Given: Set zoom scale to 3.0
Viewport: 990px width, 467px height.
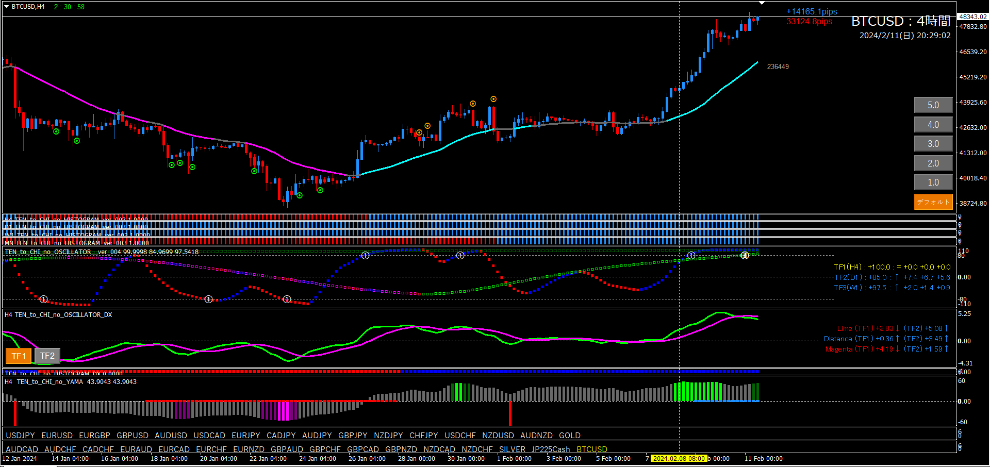Looking at the screenshot, I should [933, 144].
